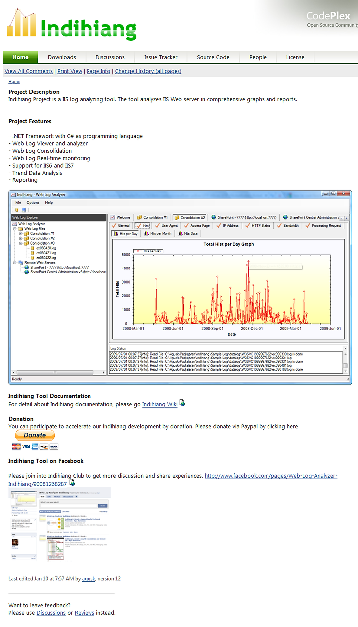Show the Hits Data tab

point(188,233)
